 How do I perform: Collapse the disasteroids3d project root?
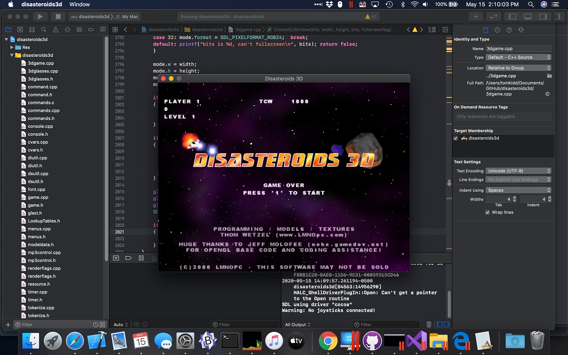pyautogui.click(x=7, y=39)
